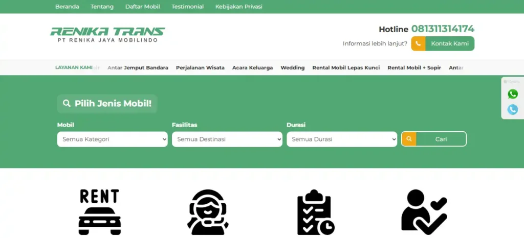Click the customer service headset icon

click(208, 212)
